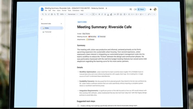Open the numbered list dropdown
The height and width of the screenshot is (109, 193).
pos(142,14)
